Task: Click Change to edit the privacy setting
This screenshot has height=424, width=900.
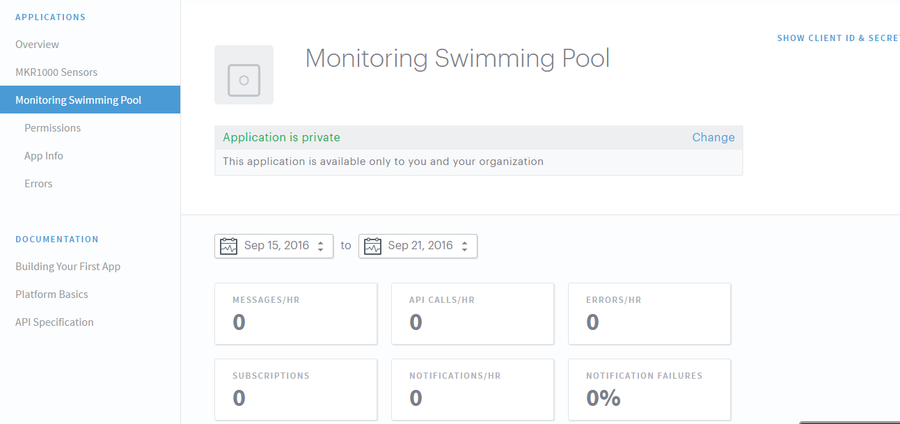Action: [x=713, y=137]
